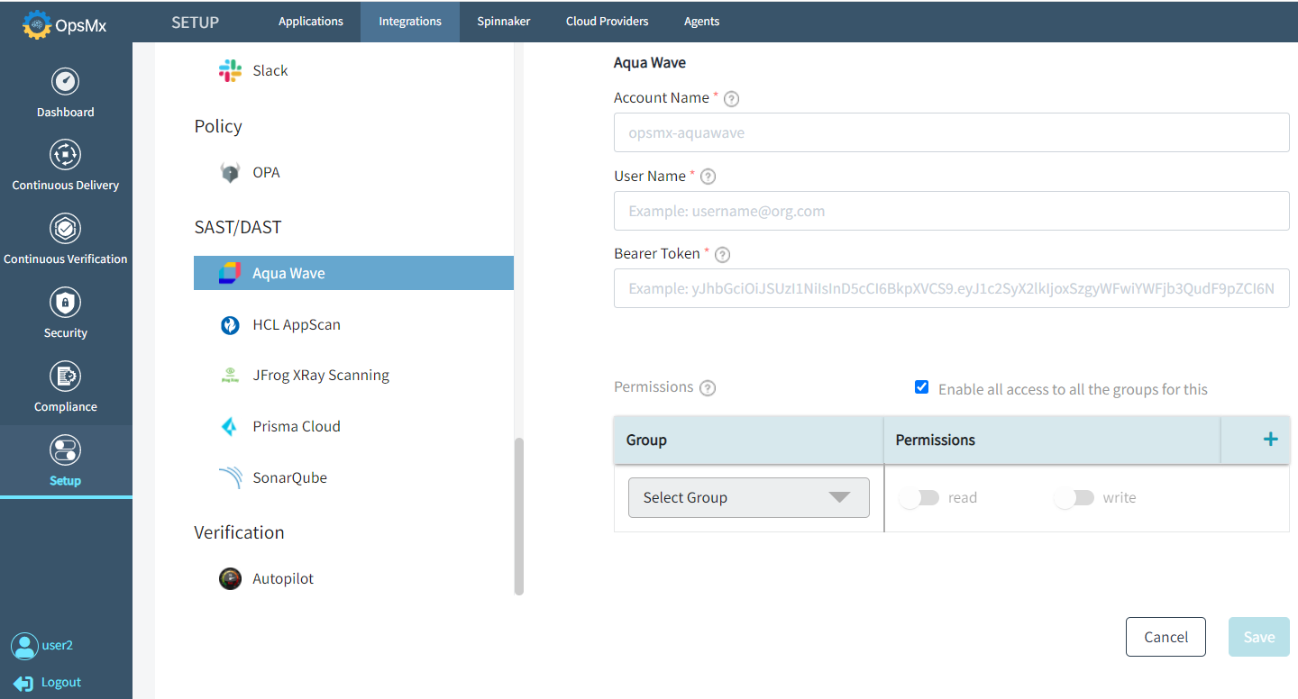Screen dimensions: 1298x699
Task: Open the Compliance section from sidebar
Action: (65, 377)
